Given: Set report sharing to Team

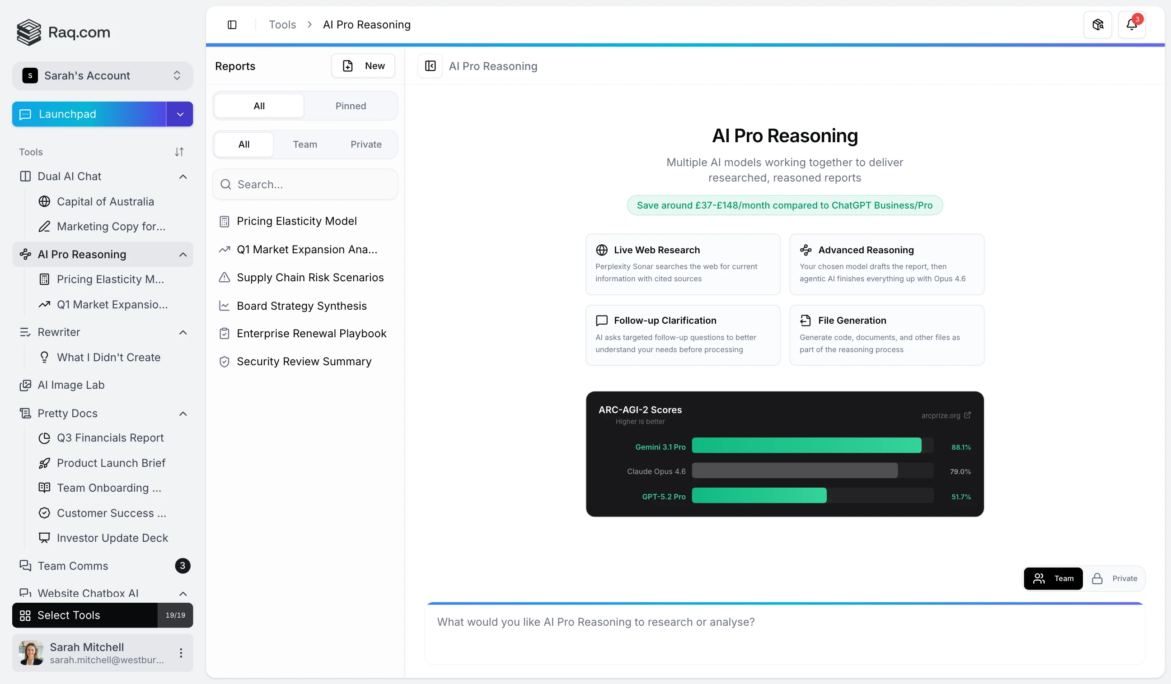Looking at the screenshot, I should coord(1054,578).
